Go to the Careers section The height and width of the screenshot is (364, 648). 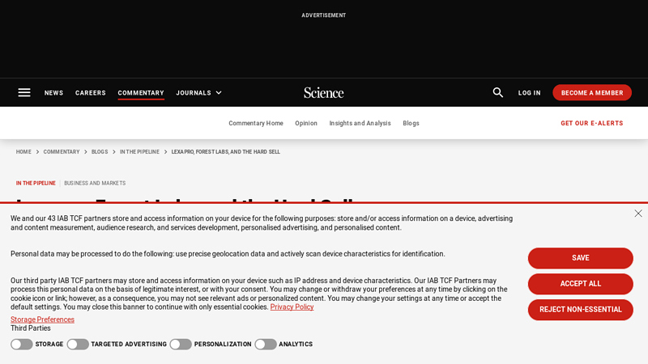pyautogui.click(x=91, y=93)
